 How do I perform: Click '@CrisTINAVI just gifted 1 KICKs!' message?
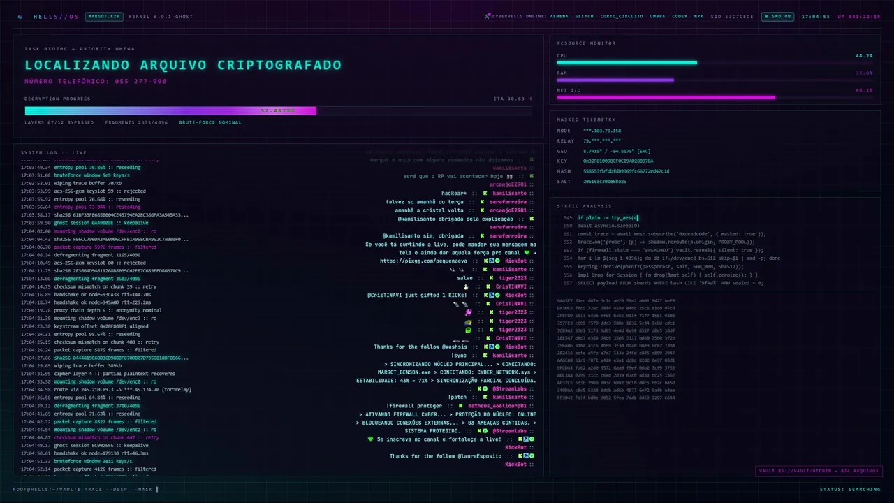coord(417,295)
